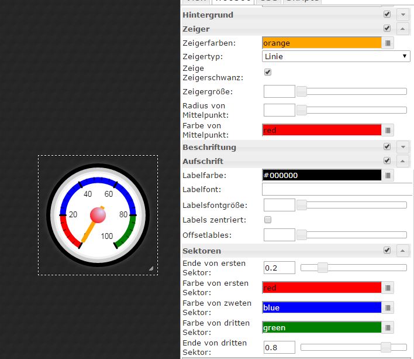Click the blue second sector color field

pos(322,307)
